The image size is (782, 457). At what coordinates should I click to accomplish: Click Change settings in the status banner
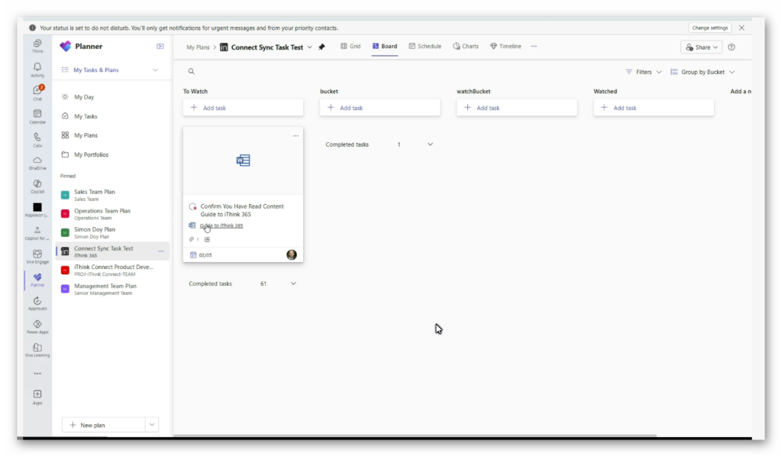pyautogui.click(x=709, y=28)
